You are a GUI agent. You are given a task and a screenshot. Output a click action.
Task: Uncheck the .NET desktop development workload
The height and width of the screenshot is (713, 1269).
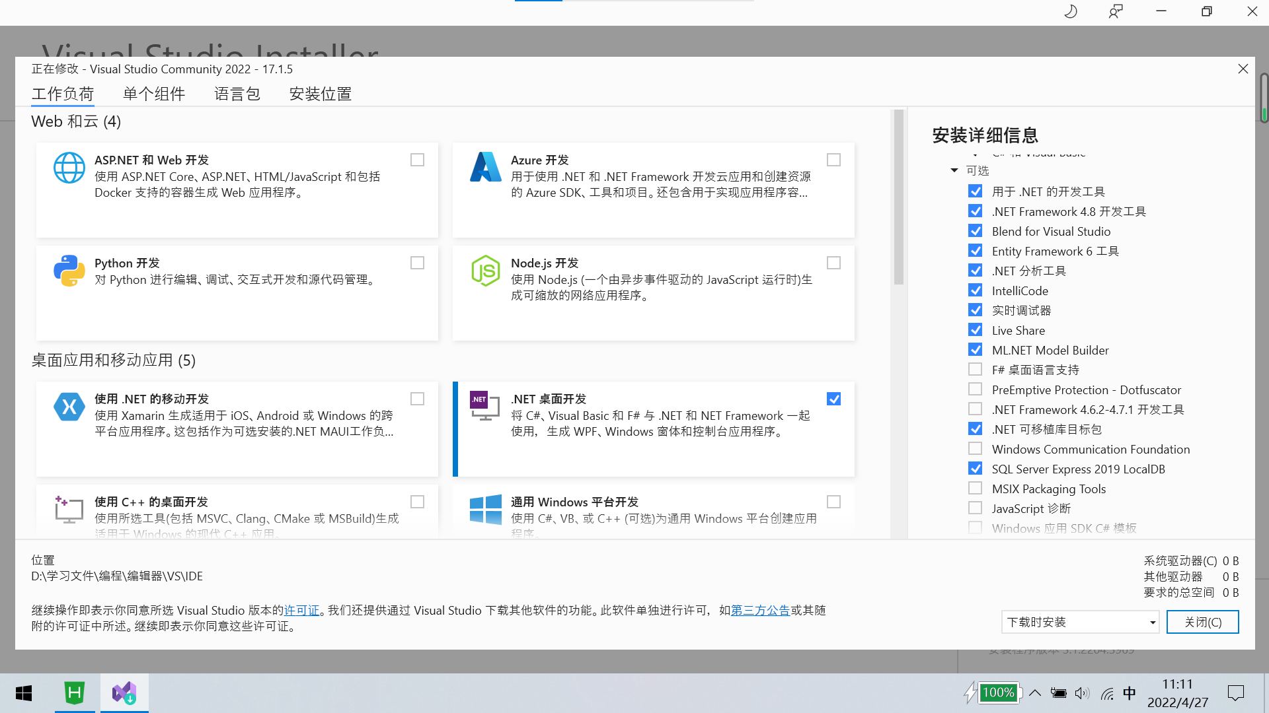coord(833,399)
